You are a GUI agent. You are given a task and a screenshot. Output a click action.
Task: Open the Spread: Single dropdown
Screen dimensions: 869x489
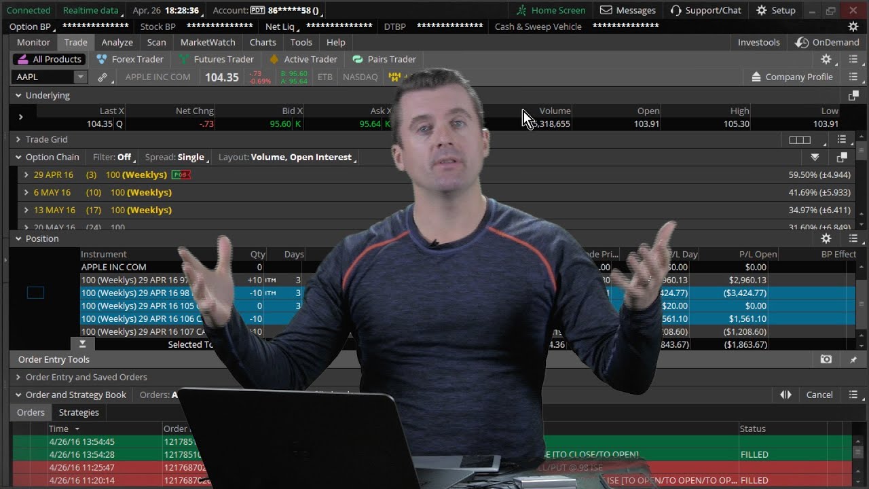(175, 157)
